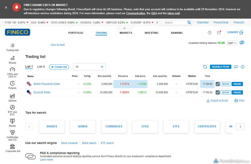Expand the ticker bar chevron

tap(124, 28)
